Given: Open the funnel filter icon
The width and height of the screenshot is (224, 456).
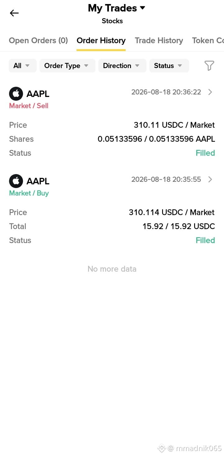Looking at the screenshot, I should (x=209, y=66).
